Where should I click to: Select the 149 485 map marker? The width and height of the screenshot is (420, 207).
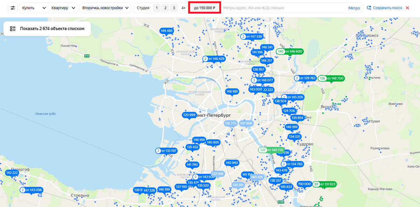pyautogui.click(x=167, y=31)
